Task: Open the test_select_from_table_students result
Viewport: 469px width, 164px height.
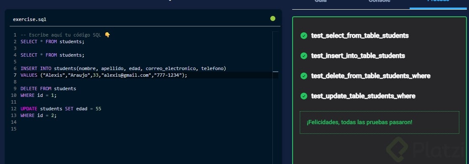Action: click(x=360, y=36)
